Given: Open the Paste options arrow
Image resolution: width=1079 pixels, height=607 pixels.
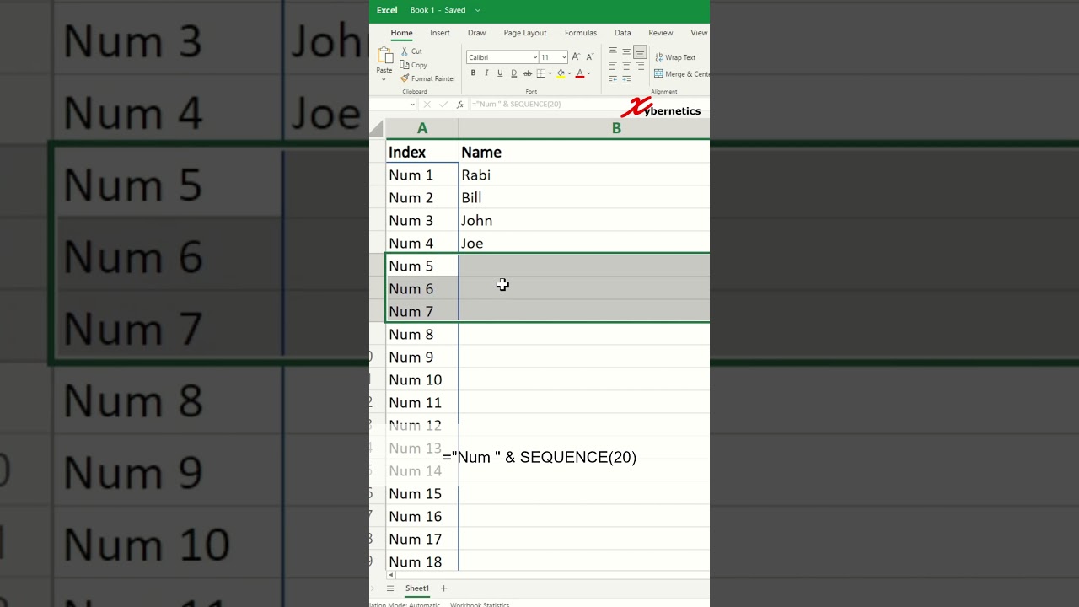Looking at the screenshot, I should click(384, 79).
